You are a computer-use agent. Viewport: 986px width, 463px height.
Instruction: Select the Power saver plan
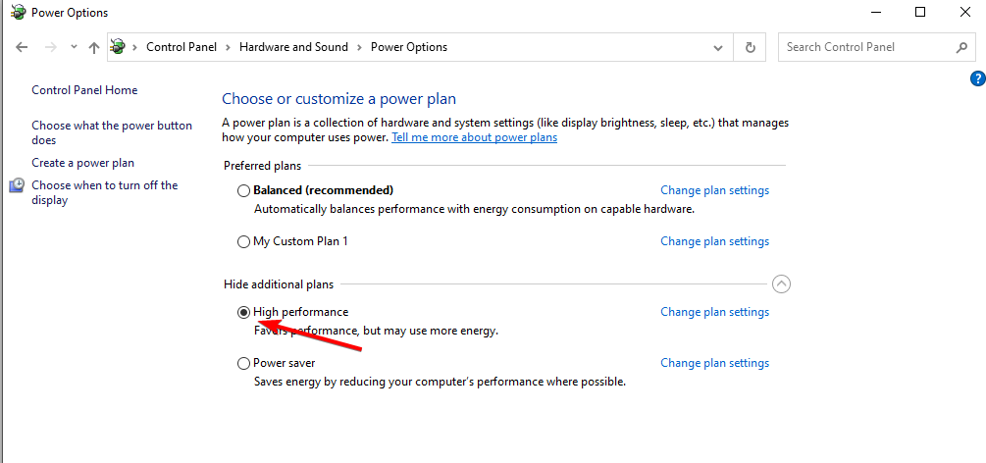[x=244, y=363]
